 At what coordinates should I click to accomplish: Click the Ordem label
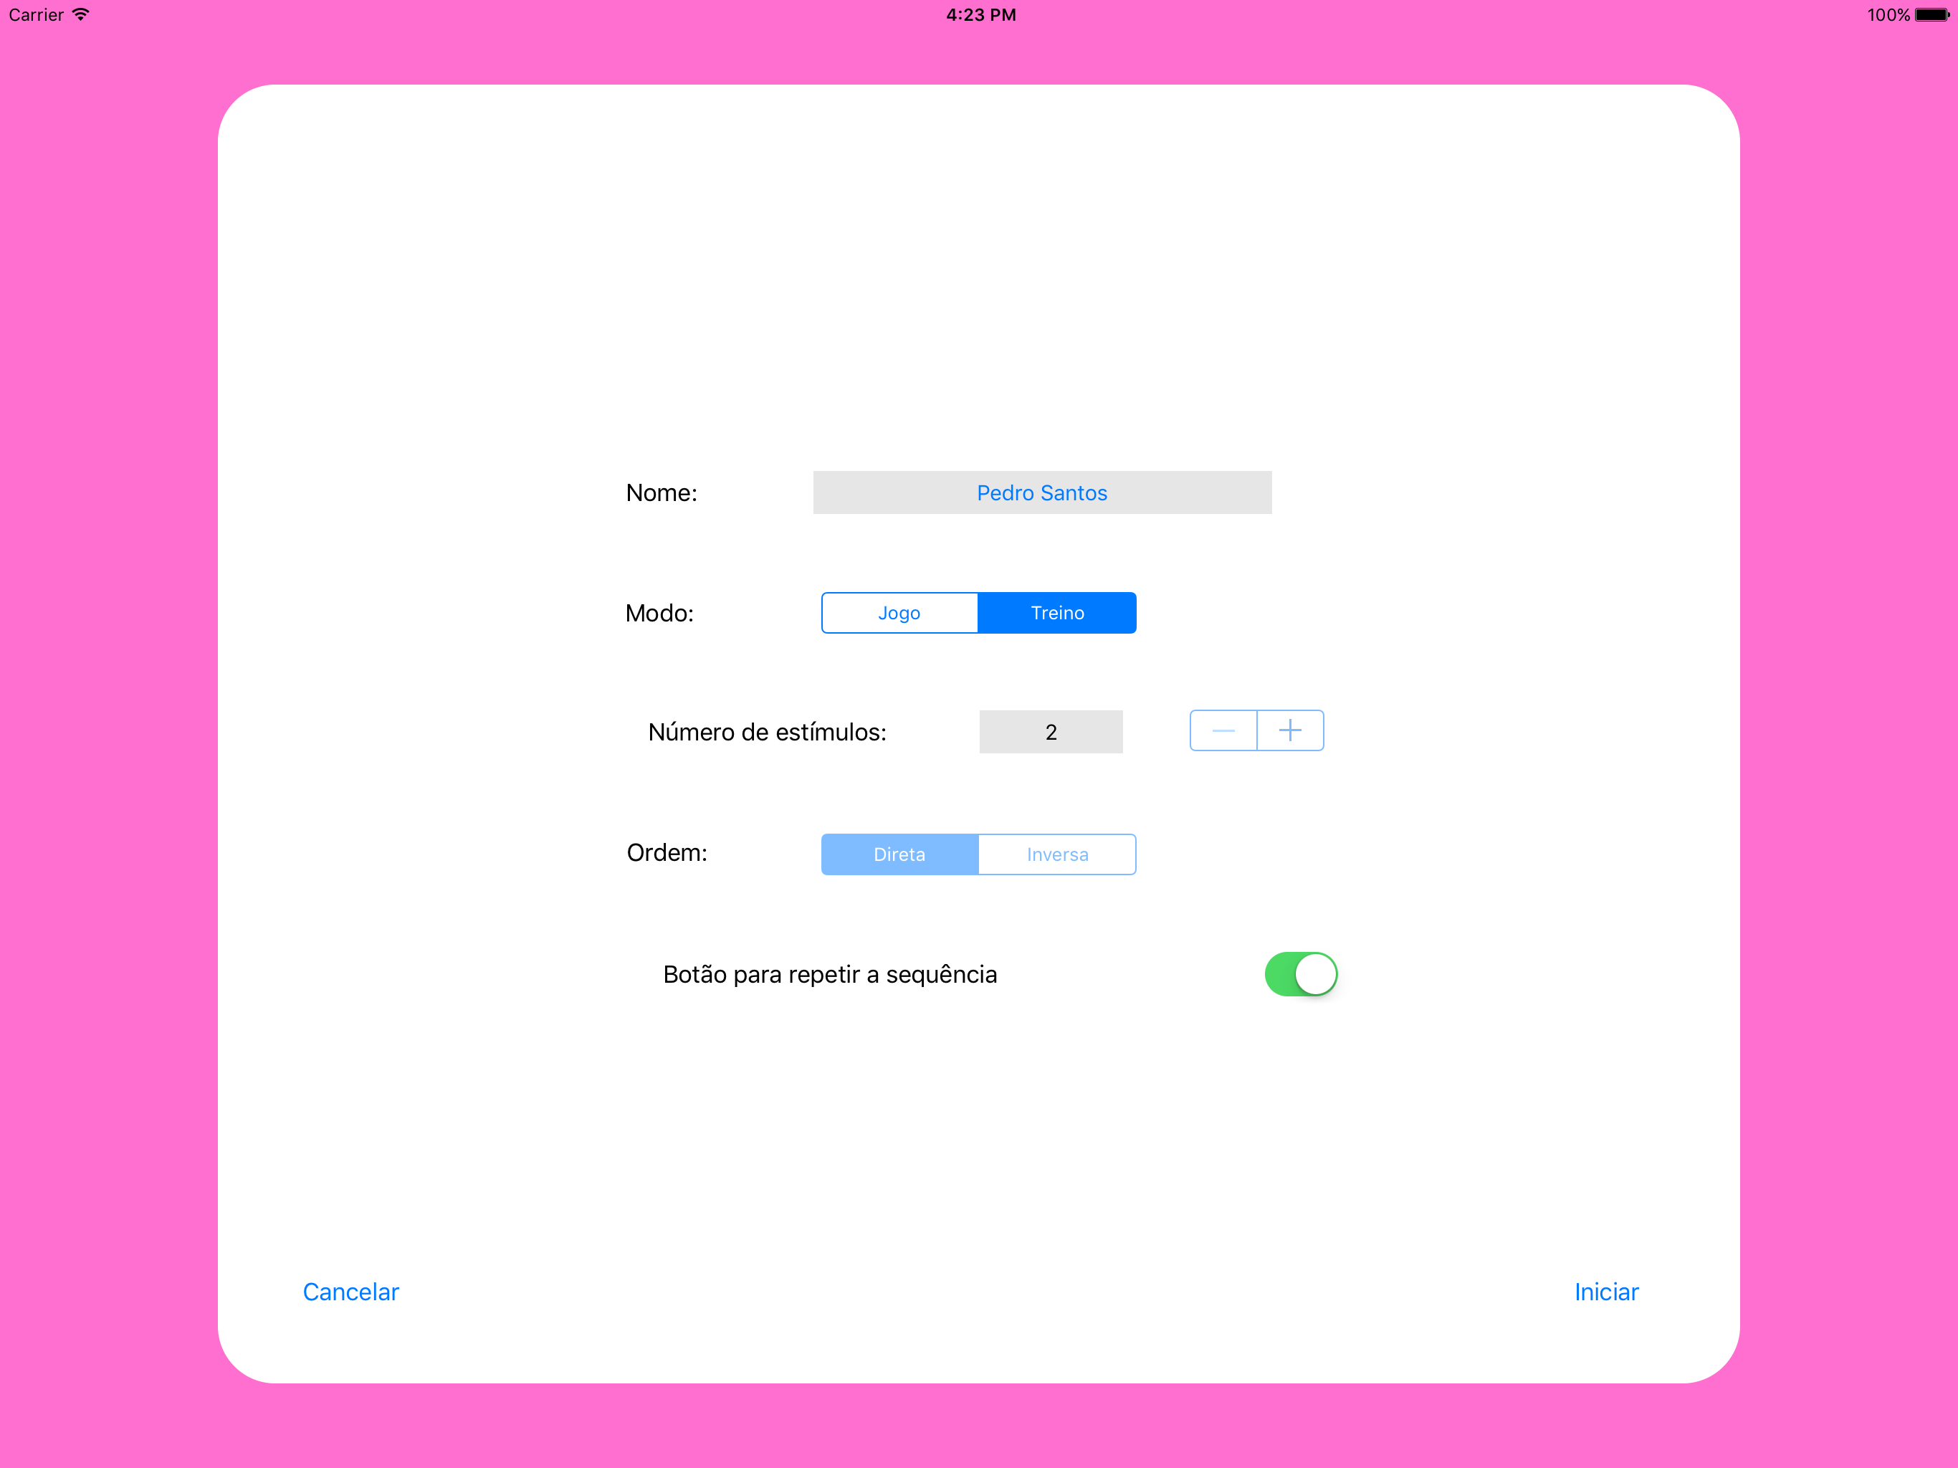667,853
